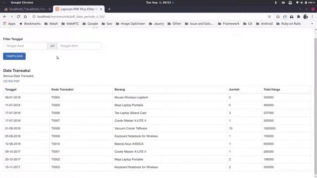The width and height of the screenshot is (317, 178).
Task: Close the localhost phpMyAdmin tab
Action: 50,9
